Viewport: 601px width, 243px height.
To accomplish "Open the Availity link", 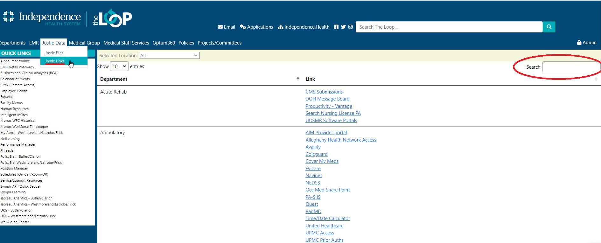I will coord(313,147).
